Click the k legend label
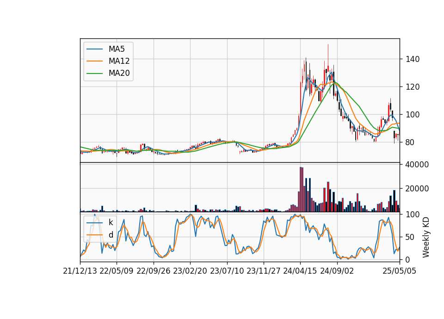Viewport: 444px width, 319px height. (111, 222)
